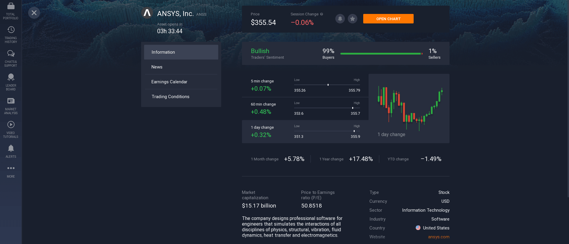Select the 5 min change row
The image size is (569, 244).
(x=305, y=85)
